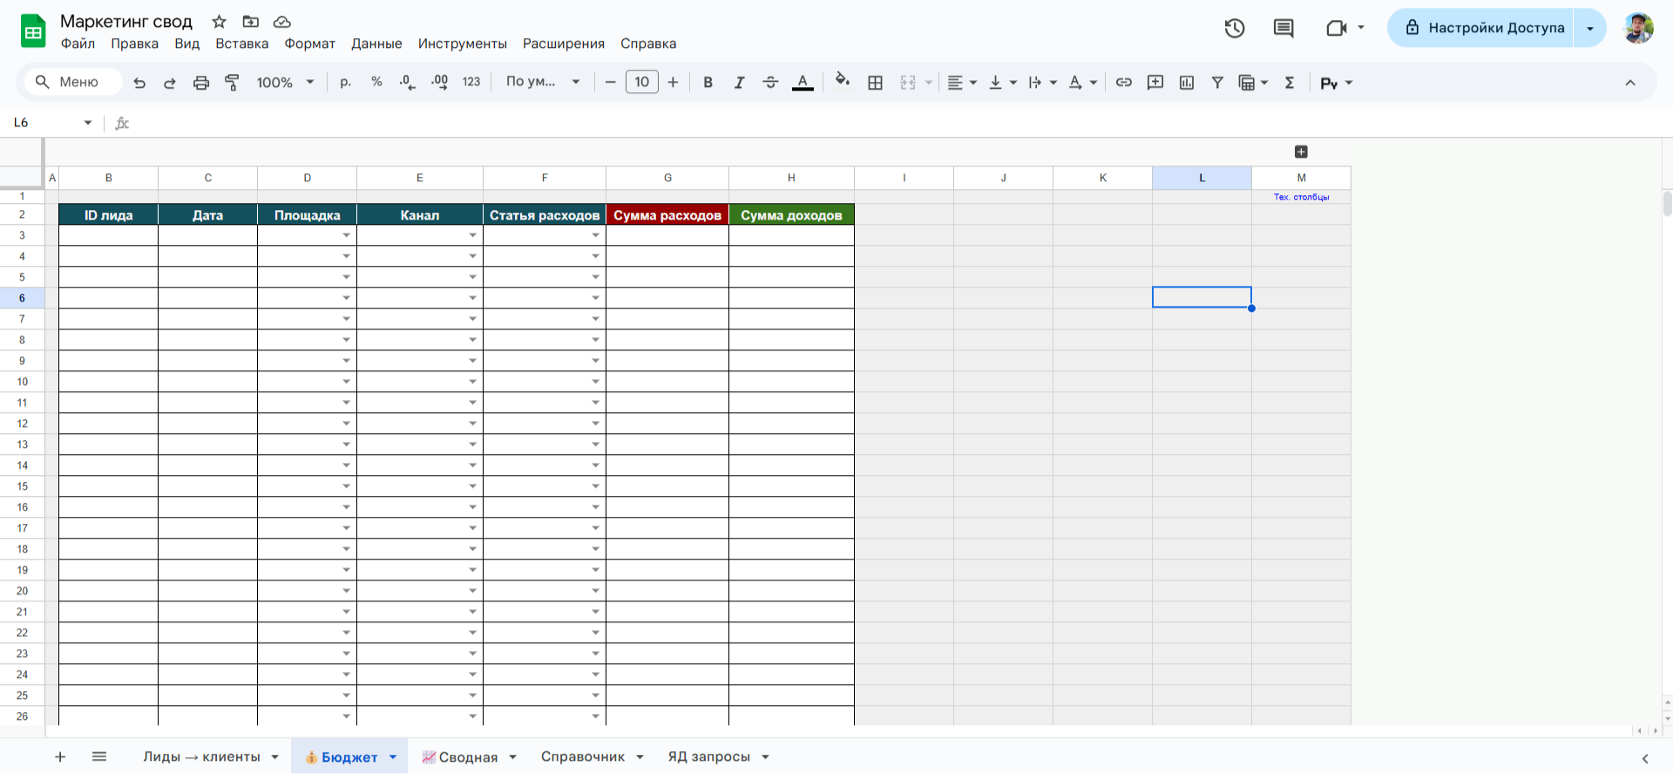Image resolution: width=1673 pixels, height=774 pixels.
Task: Switch to the Сводная sheet
Action: (x=459, y=757)
